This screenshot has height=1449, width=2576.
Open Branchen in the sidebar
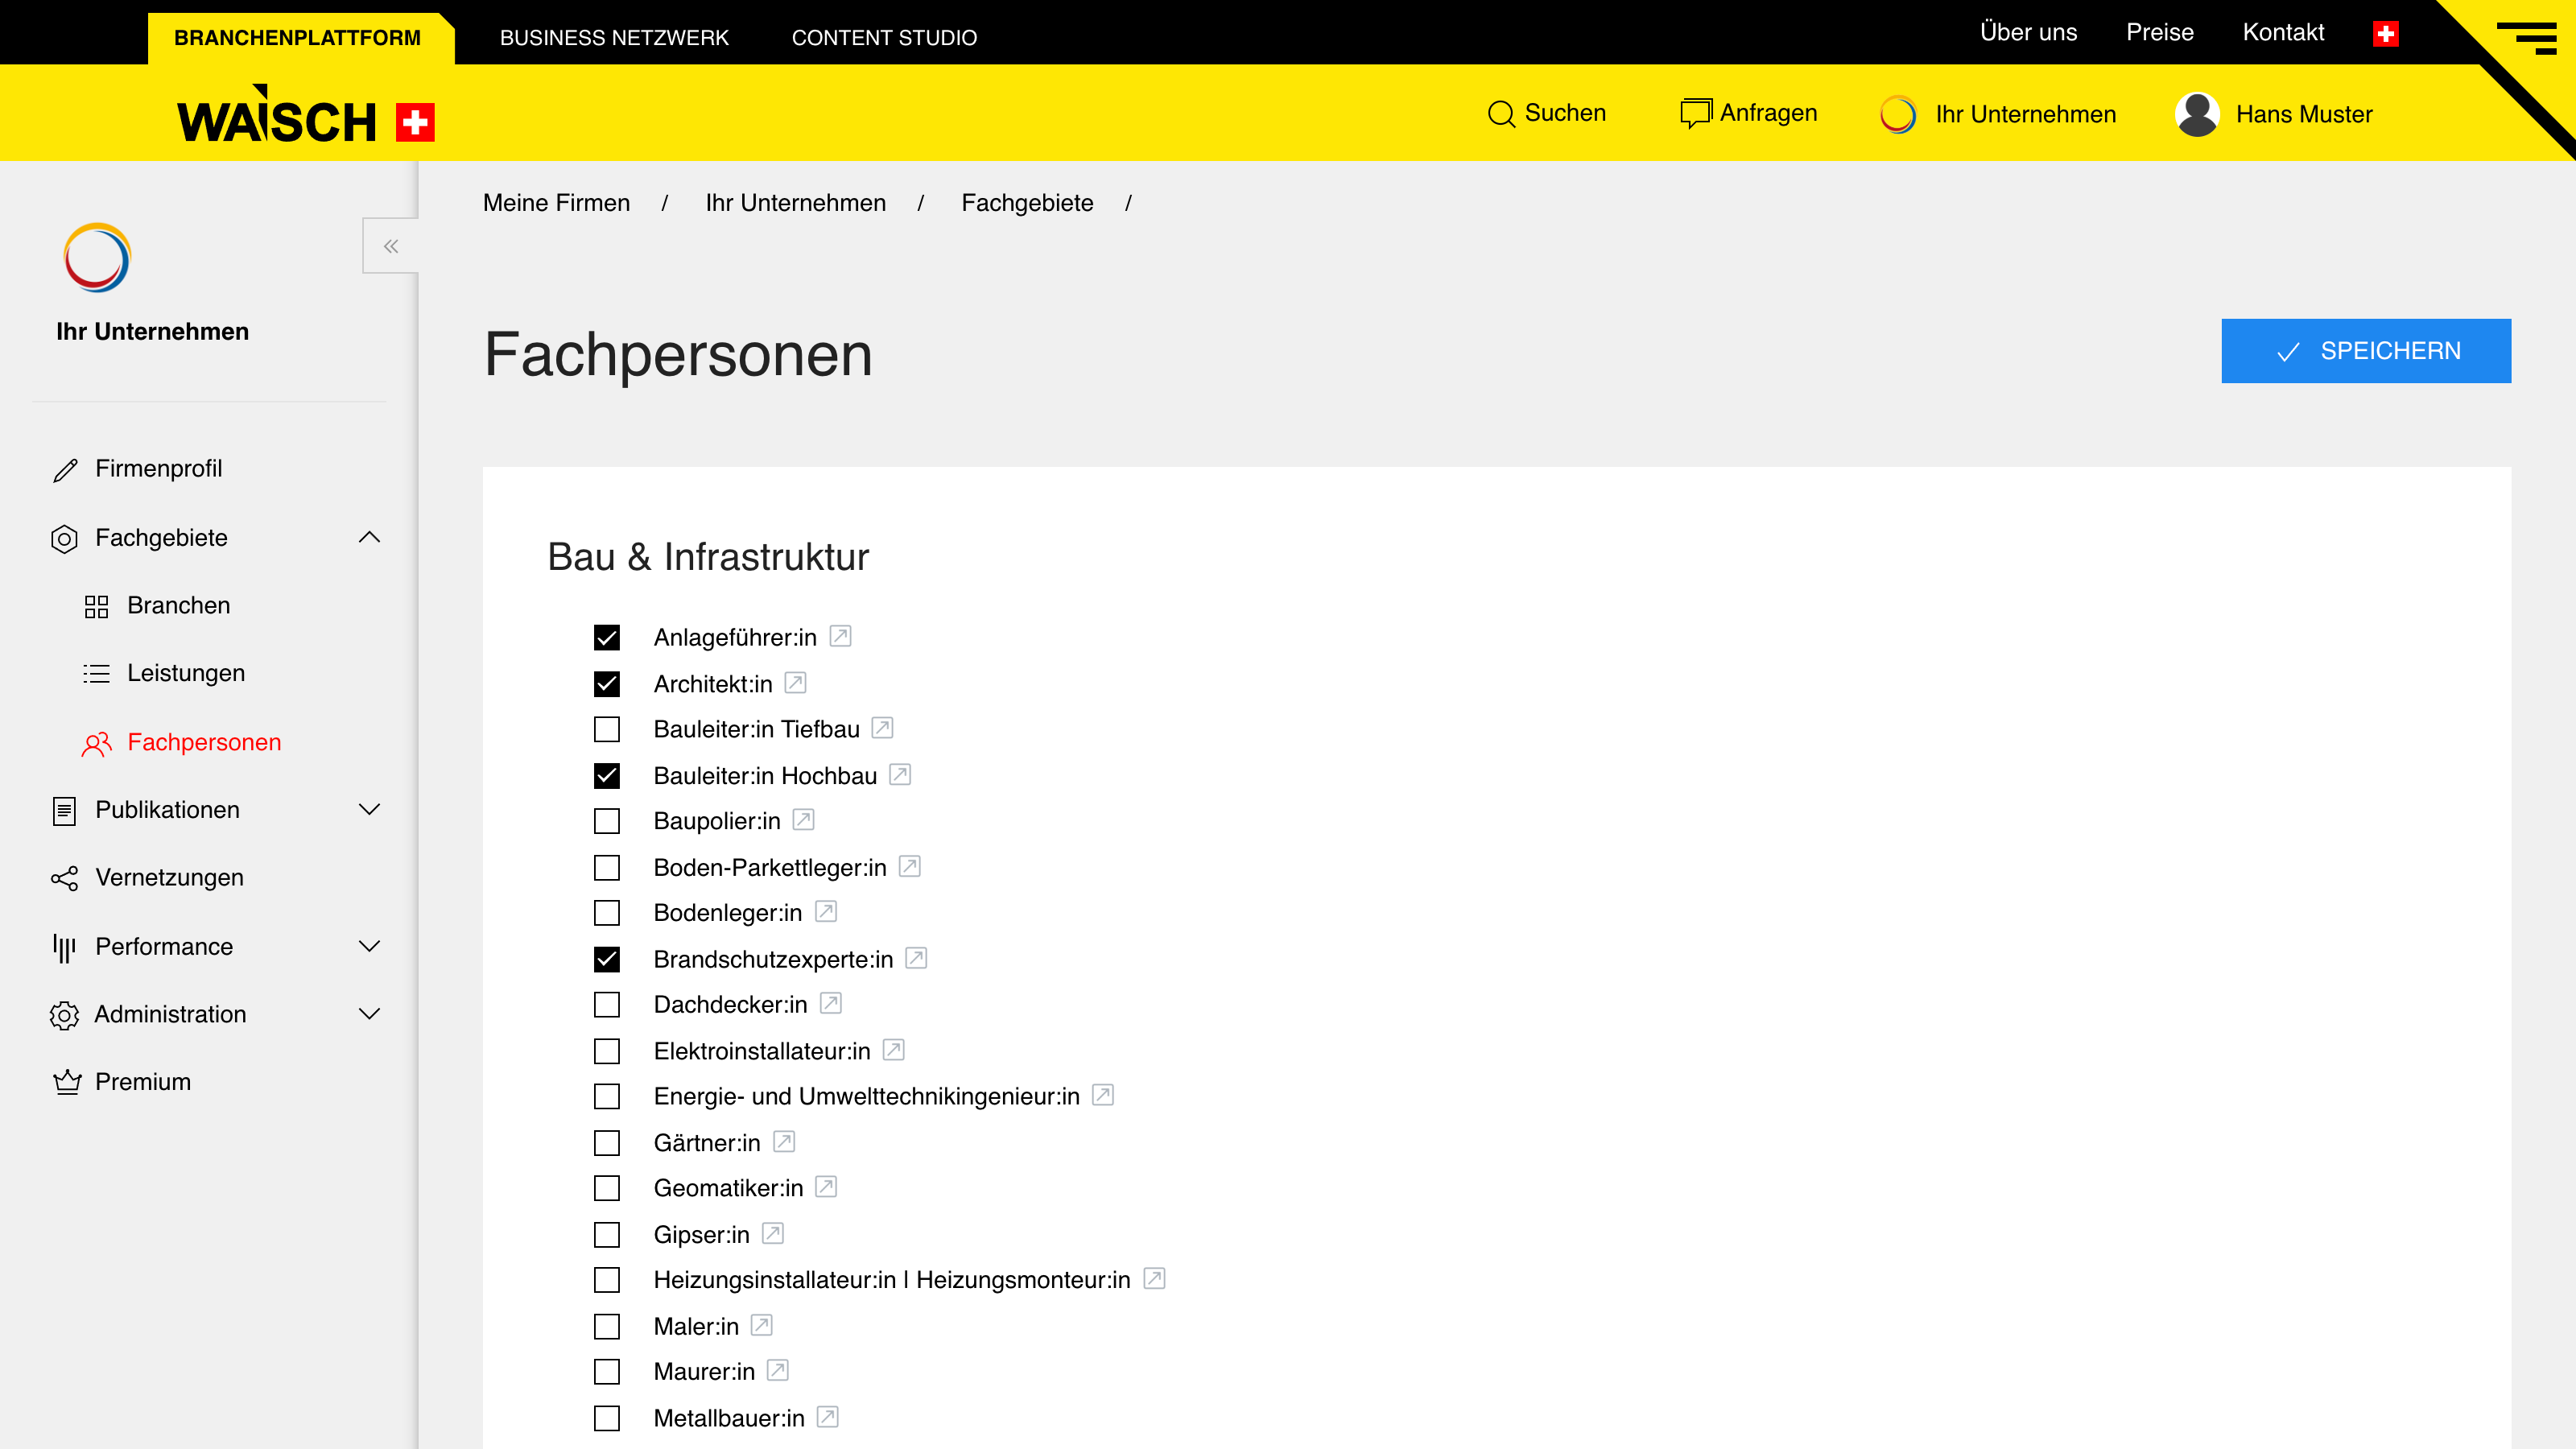pyautogui.click(x=179, y=606)
